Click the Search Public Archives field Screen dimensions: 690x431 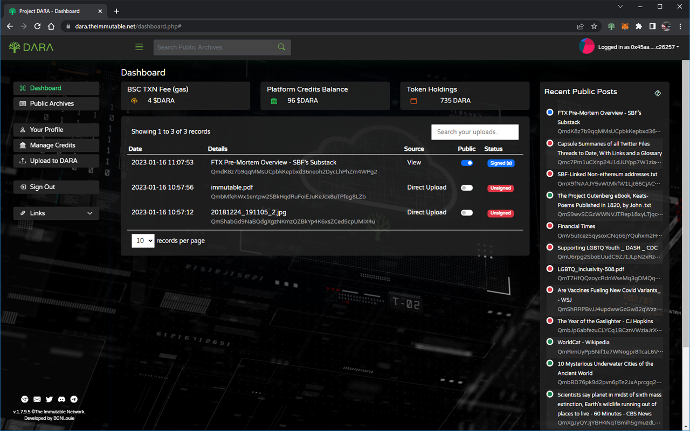215,47
